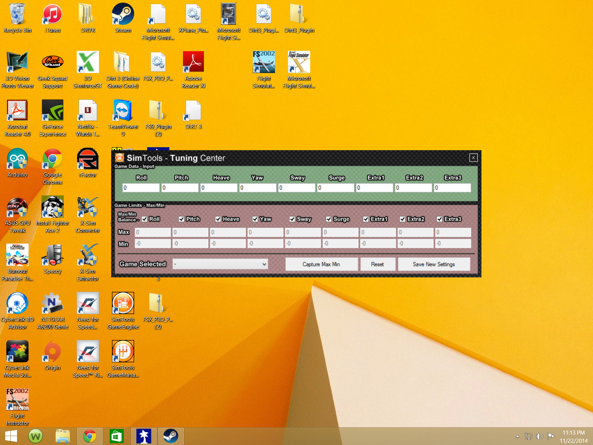Click the Steam icon in the taskbar
This screenshot has height=445, width=593.
tap(170, 436)
